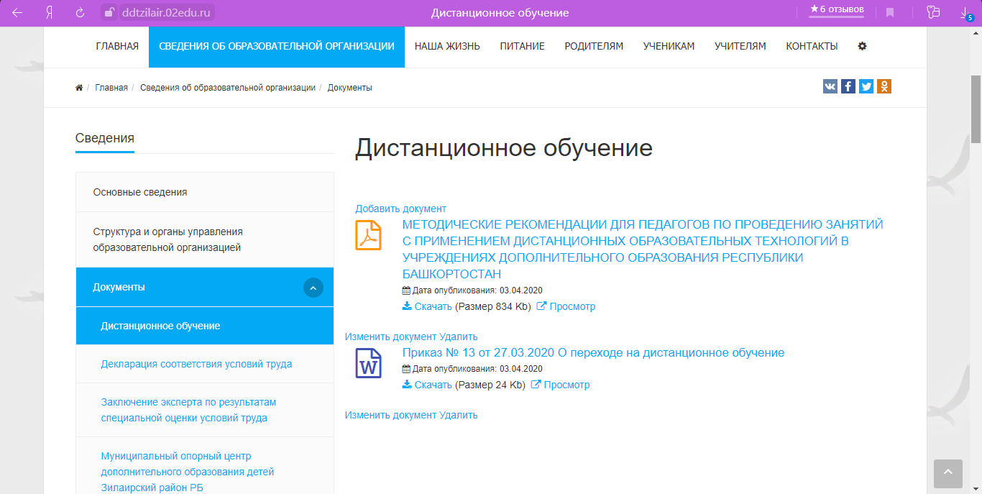This screenshot has height=494, width=982.
Task: Click the Twitter share icon
Action: point(866,86)
